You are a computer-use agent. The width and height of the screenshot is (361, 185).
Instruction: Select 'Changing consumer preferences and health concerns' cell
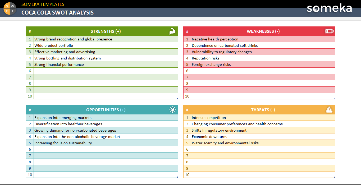point(263,124)
